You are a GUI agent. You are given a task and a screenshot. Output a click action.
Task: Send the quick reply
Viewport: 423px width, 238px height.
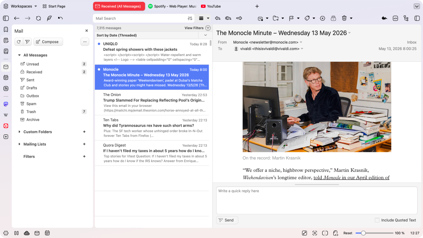(x=227, y=220)
